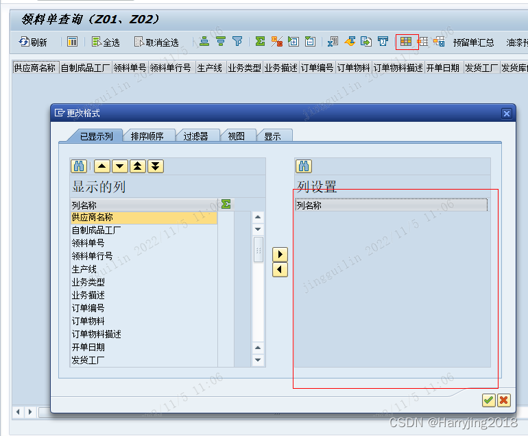Click the collapse minus icon in toolbar

point(310,41)
